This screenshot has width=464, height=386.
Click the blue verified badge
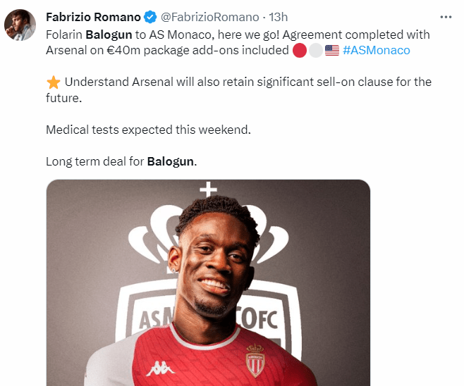click(x=149, y=17)
